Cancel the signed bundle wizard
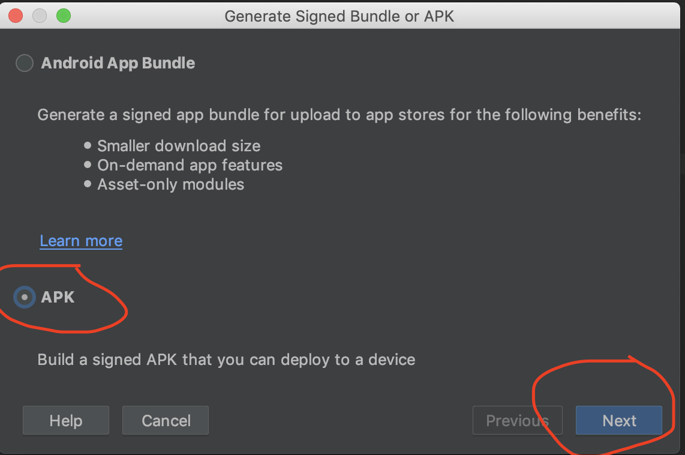The width and height of the screenshot is (685, 455). point(166,420)
